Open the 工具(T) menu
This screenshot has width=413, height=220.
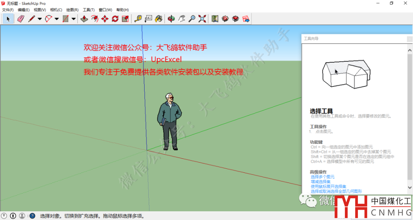(88, 10)
